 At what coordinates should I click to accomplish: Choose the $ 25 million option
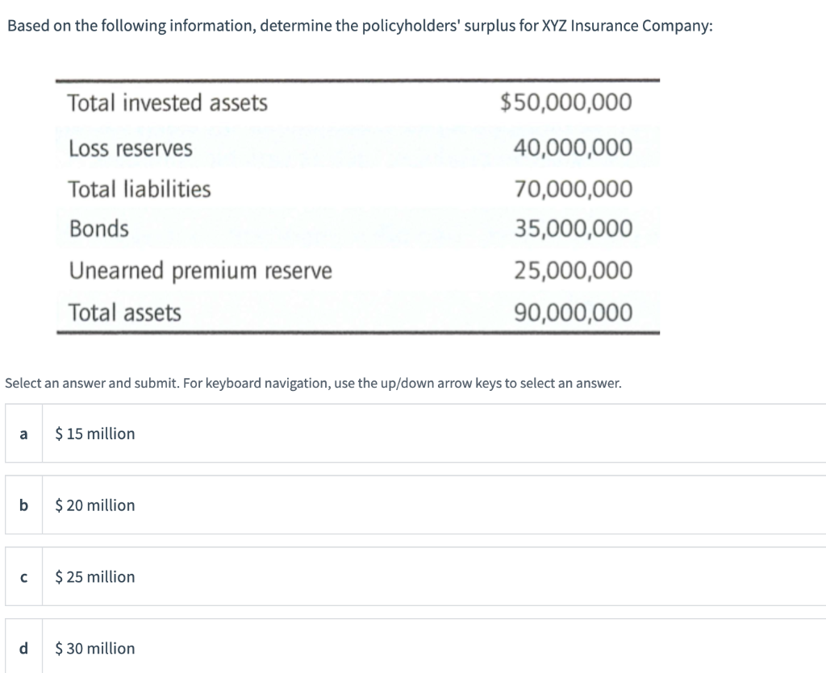click(415, 576)
